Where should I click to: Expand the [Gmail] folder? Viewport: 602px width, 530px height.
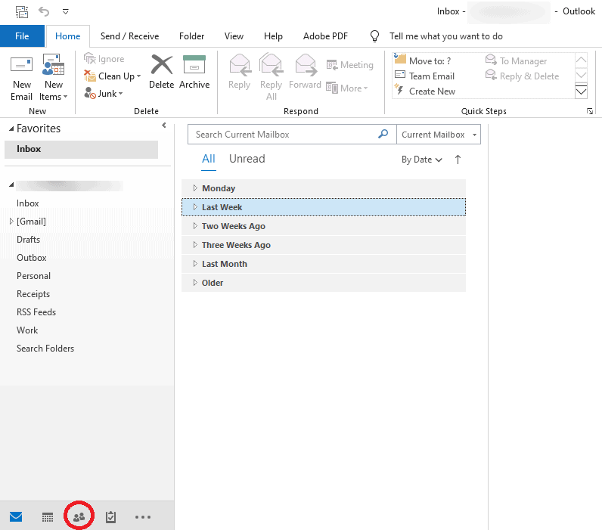point(11,222)
